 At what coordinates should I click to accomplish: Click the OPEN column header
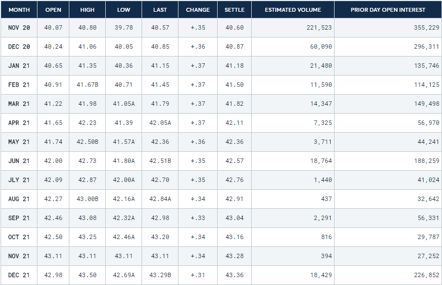pyautogui.click(x=53, y=10)
